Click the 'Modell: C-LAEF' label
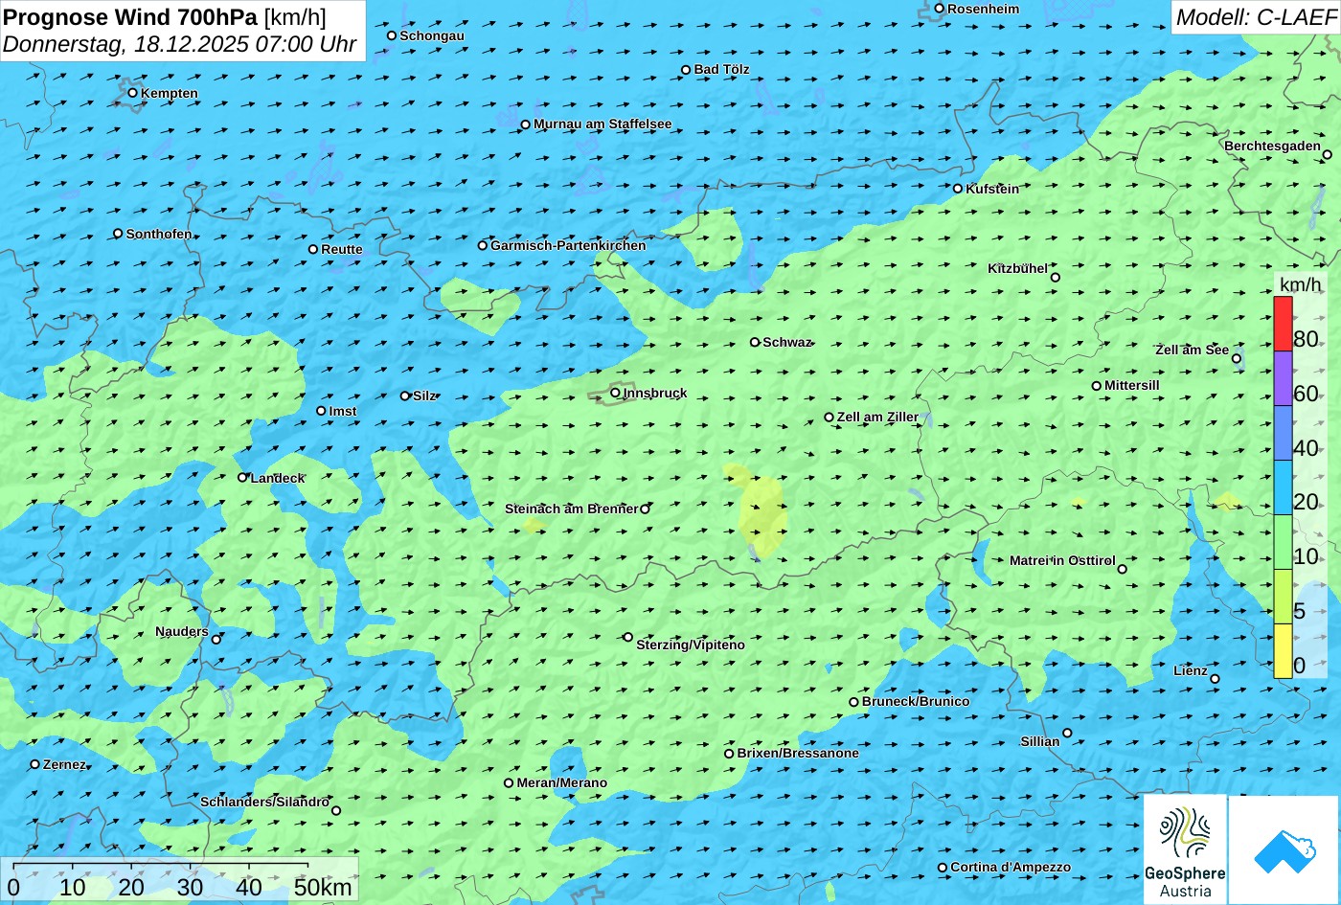This screenshot has height=905, width=1341. pos(1255,17)
